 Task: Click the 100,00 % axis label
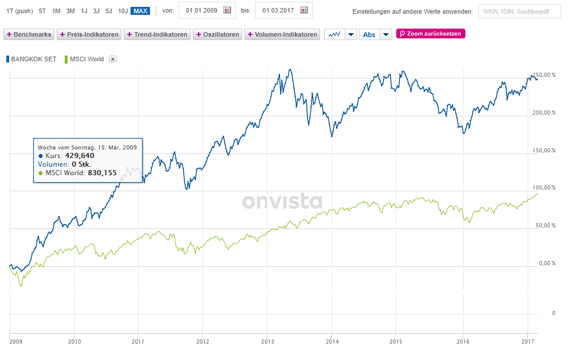pos(544,188)
